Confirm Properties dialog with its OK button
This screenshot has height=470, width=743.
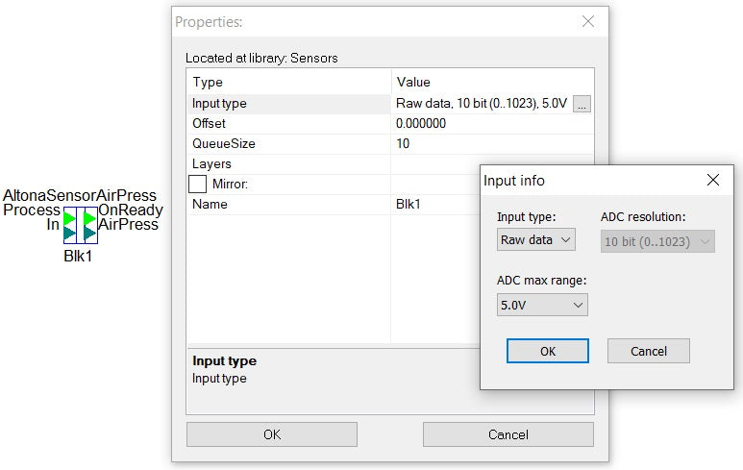point(272,434)
